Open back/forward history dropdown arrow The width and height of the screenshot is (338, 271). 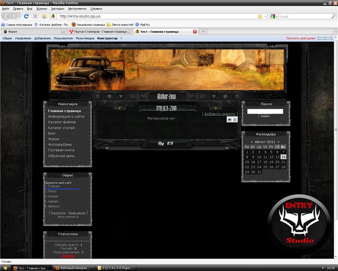click(x=19, y=16)
